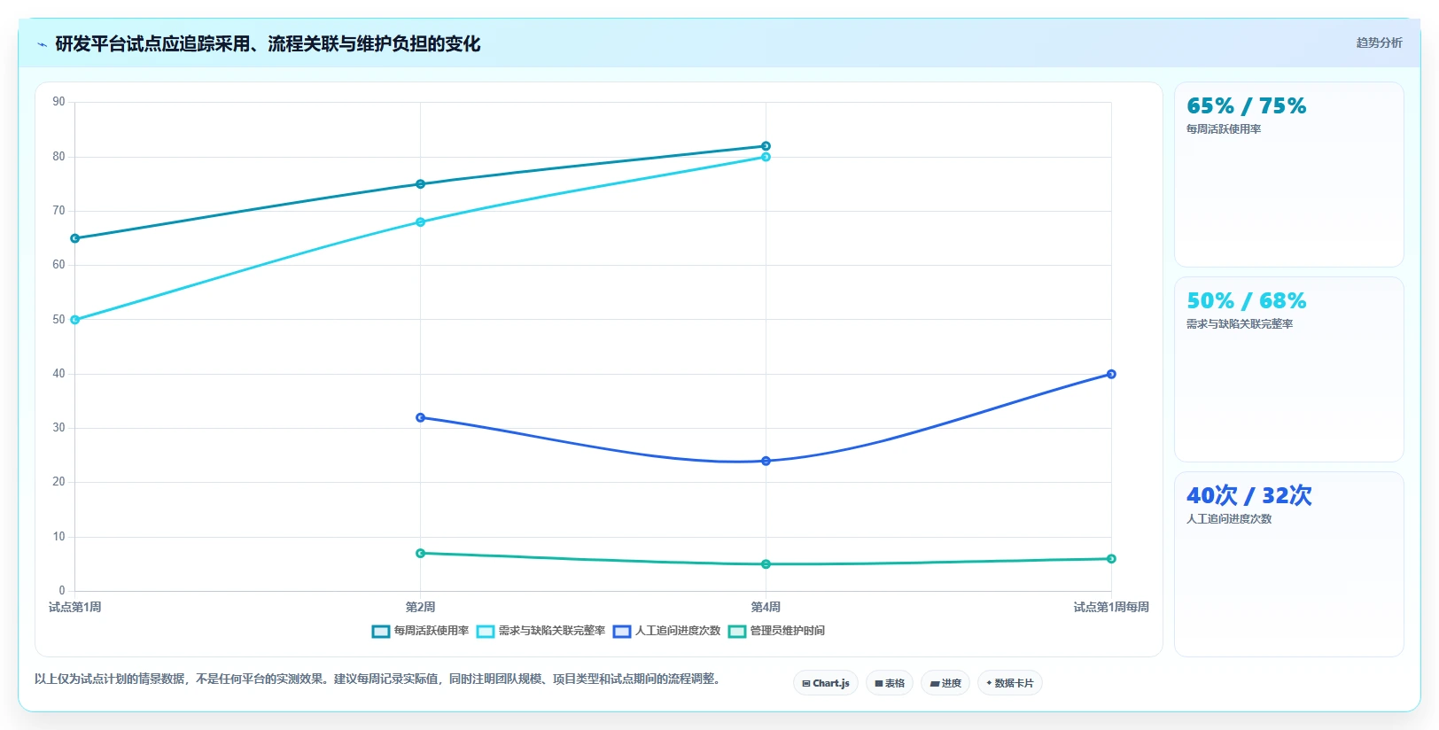This screenshot has height=730, width=1439.
Task: Click 每周活跃使用率 data point at 第4周
Action: point(766,146)
